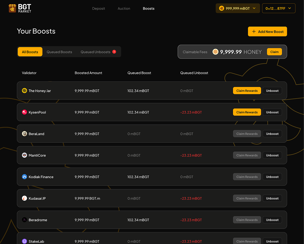Click The Honey Jar validator icon
304x244 pixels.
pos(24,91)
